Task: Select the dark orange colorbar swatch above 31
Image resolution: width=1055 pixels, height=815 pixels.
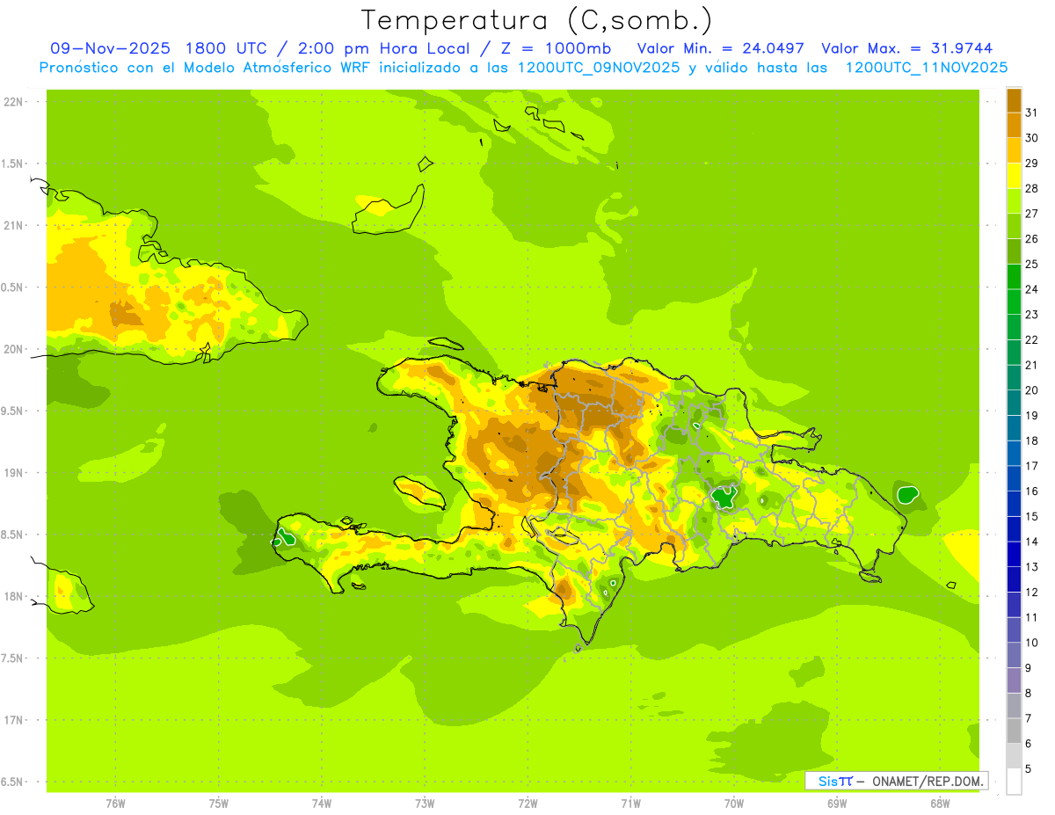Action: click(1014, 100)
